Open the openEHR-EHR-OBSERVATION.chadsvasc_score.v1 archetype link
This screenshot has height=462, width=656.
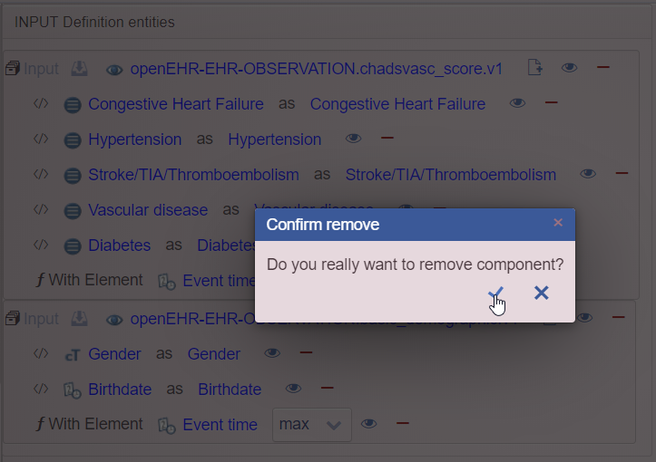pyautogui.click(x=316, y=69)
